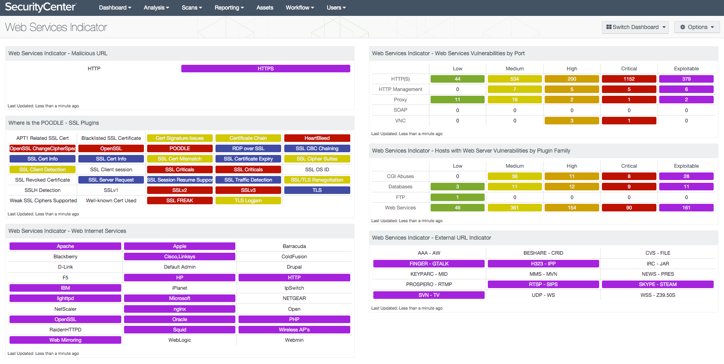
Task: Click the CGI Abuses Exploitable count 28
Action: pos(686,176)
